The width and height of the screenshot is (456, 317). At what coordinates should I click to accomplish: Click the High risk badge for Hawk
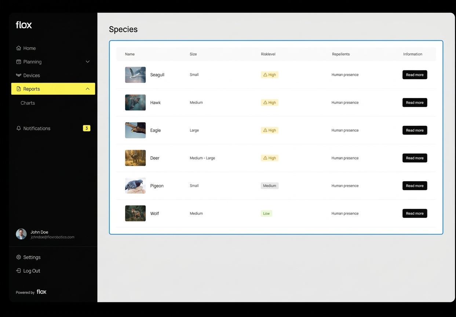point(270,103)
